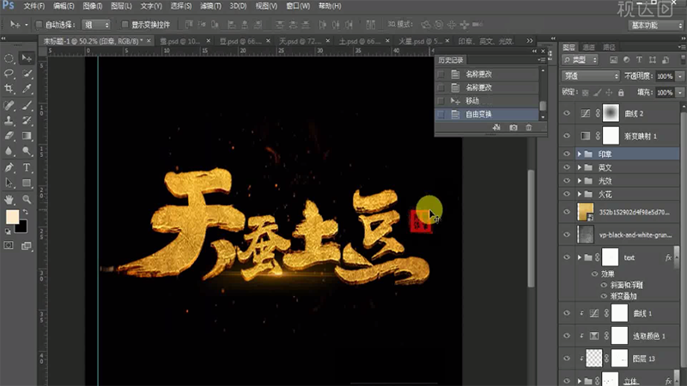Image resolution: width=687 pixels, height=386 pixels.
Task: Switch to 豆.psd document tab
Action: (240, 41)
